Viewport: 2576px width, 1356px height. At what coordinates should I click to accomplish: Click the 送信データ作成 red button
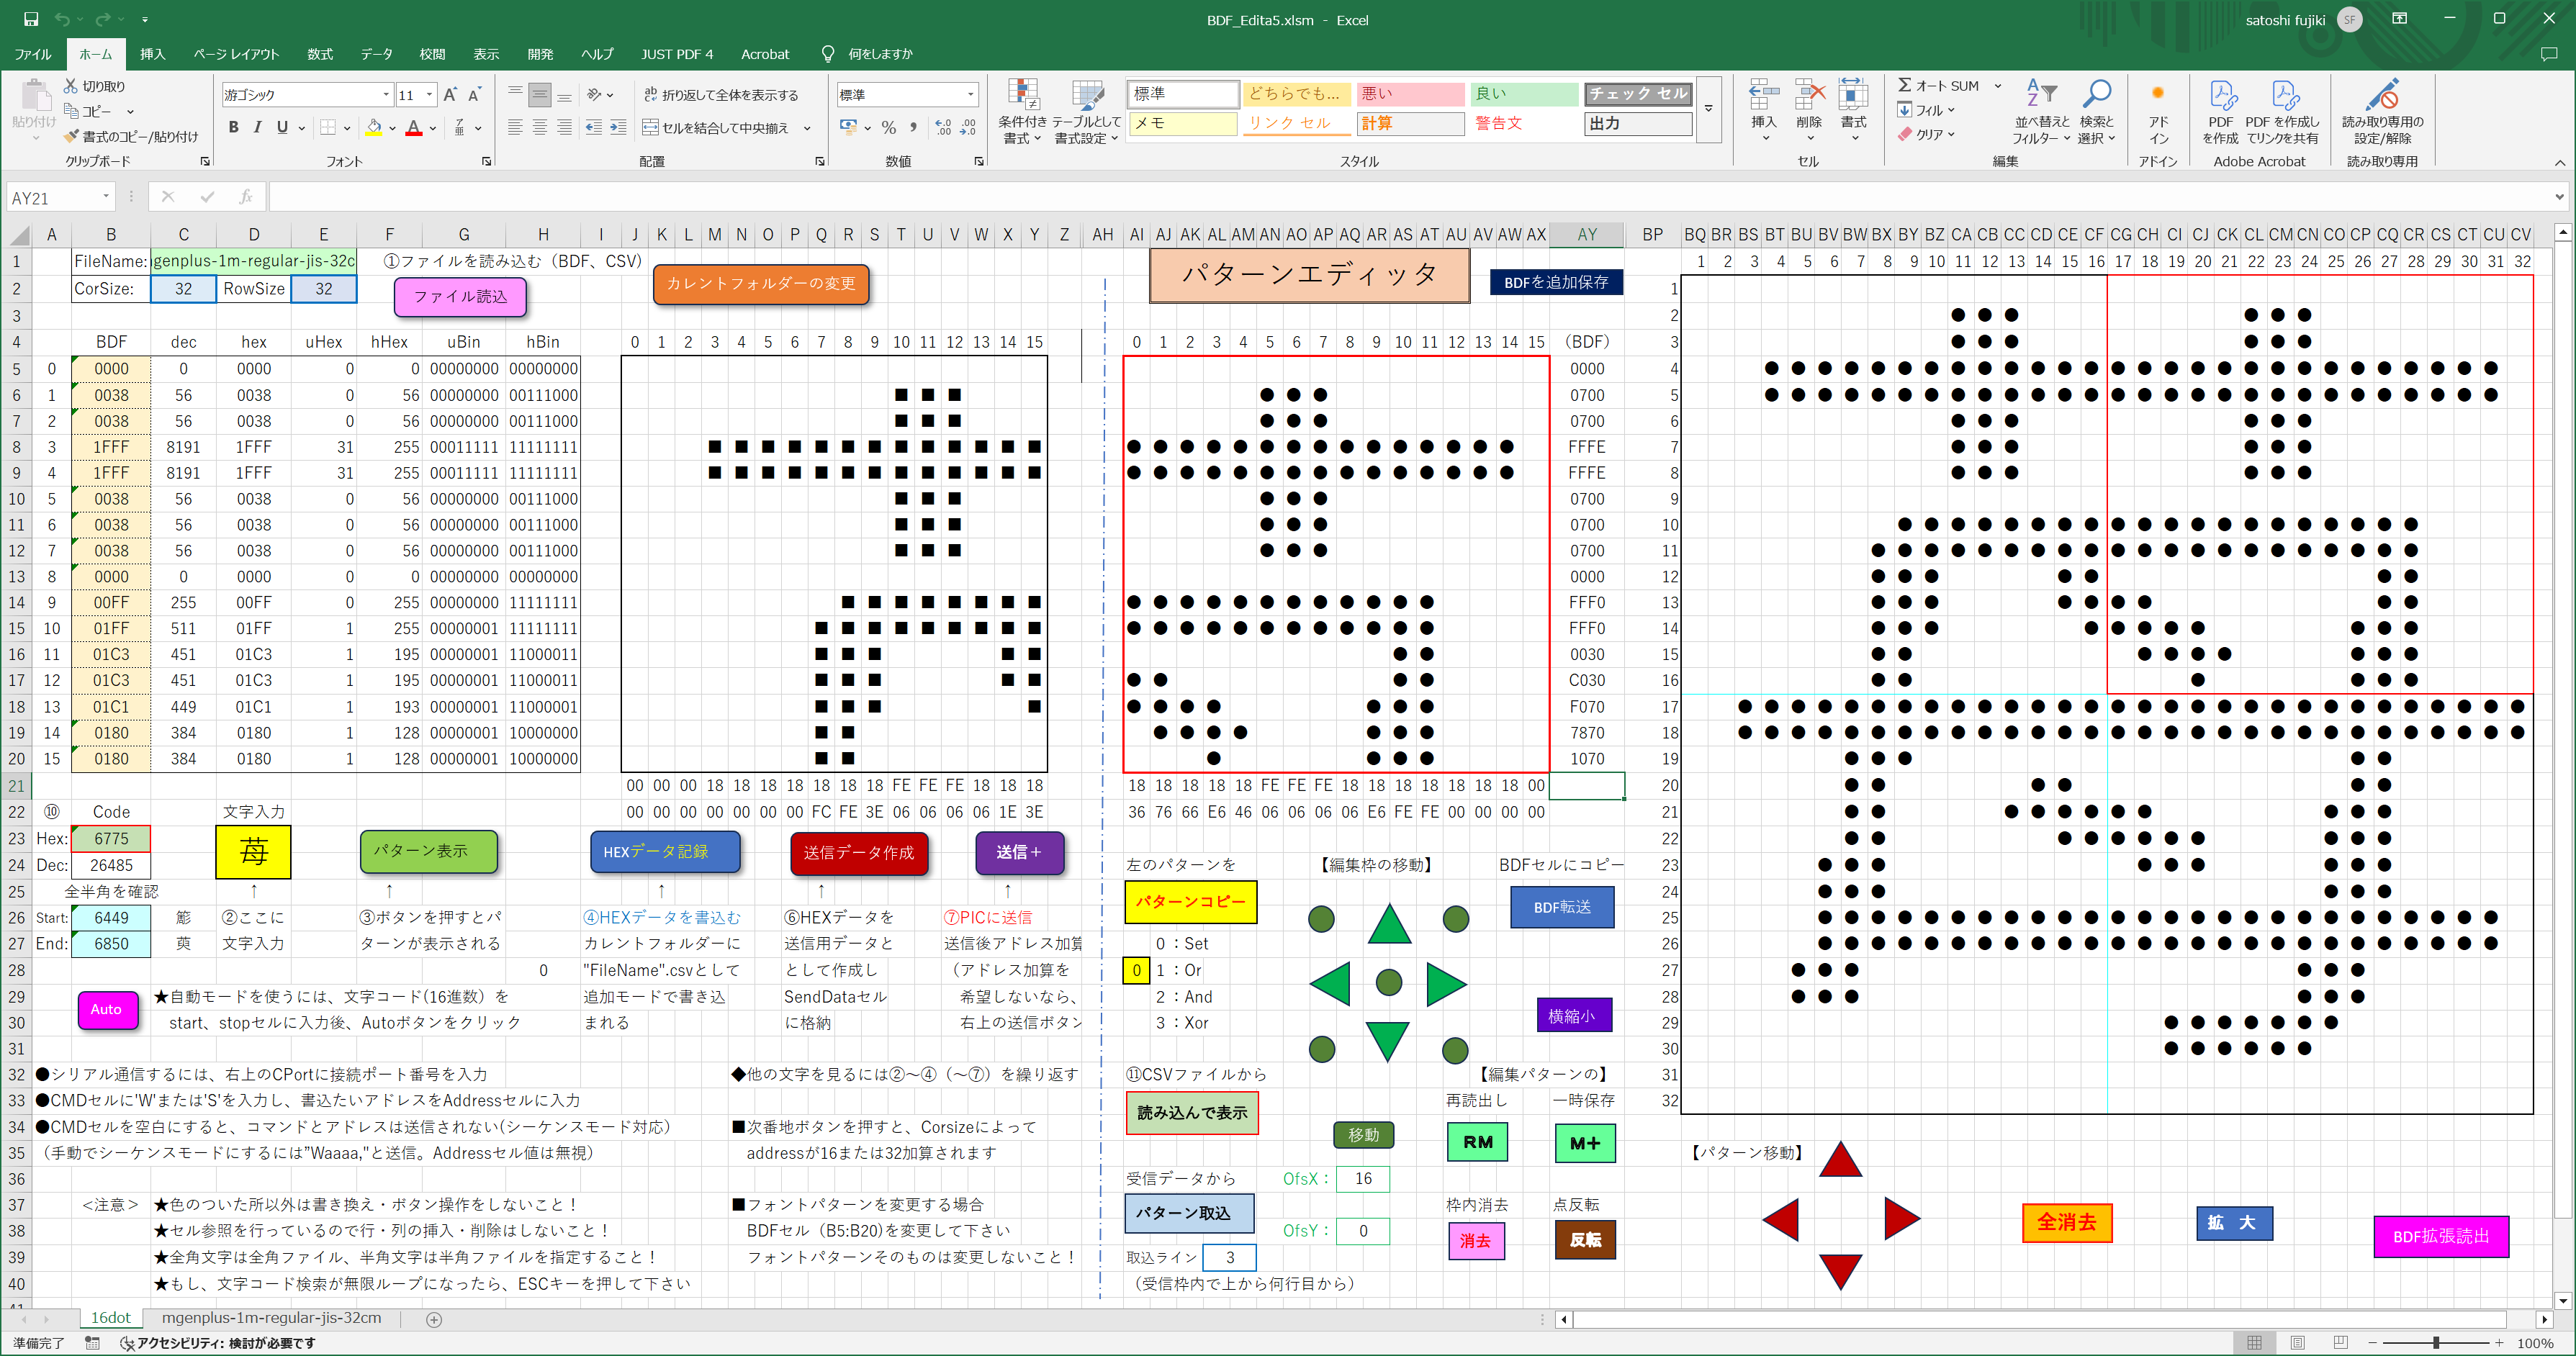859,852
